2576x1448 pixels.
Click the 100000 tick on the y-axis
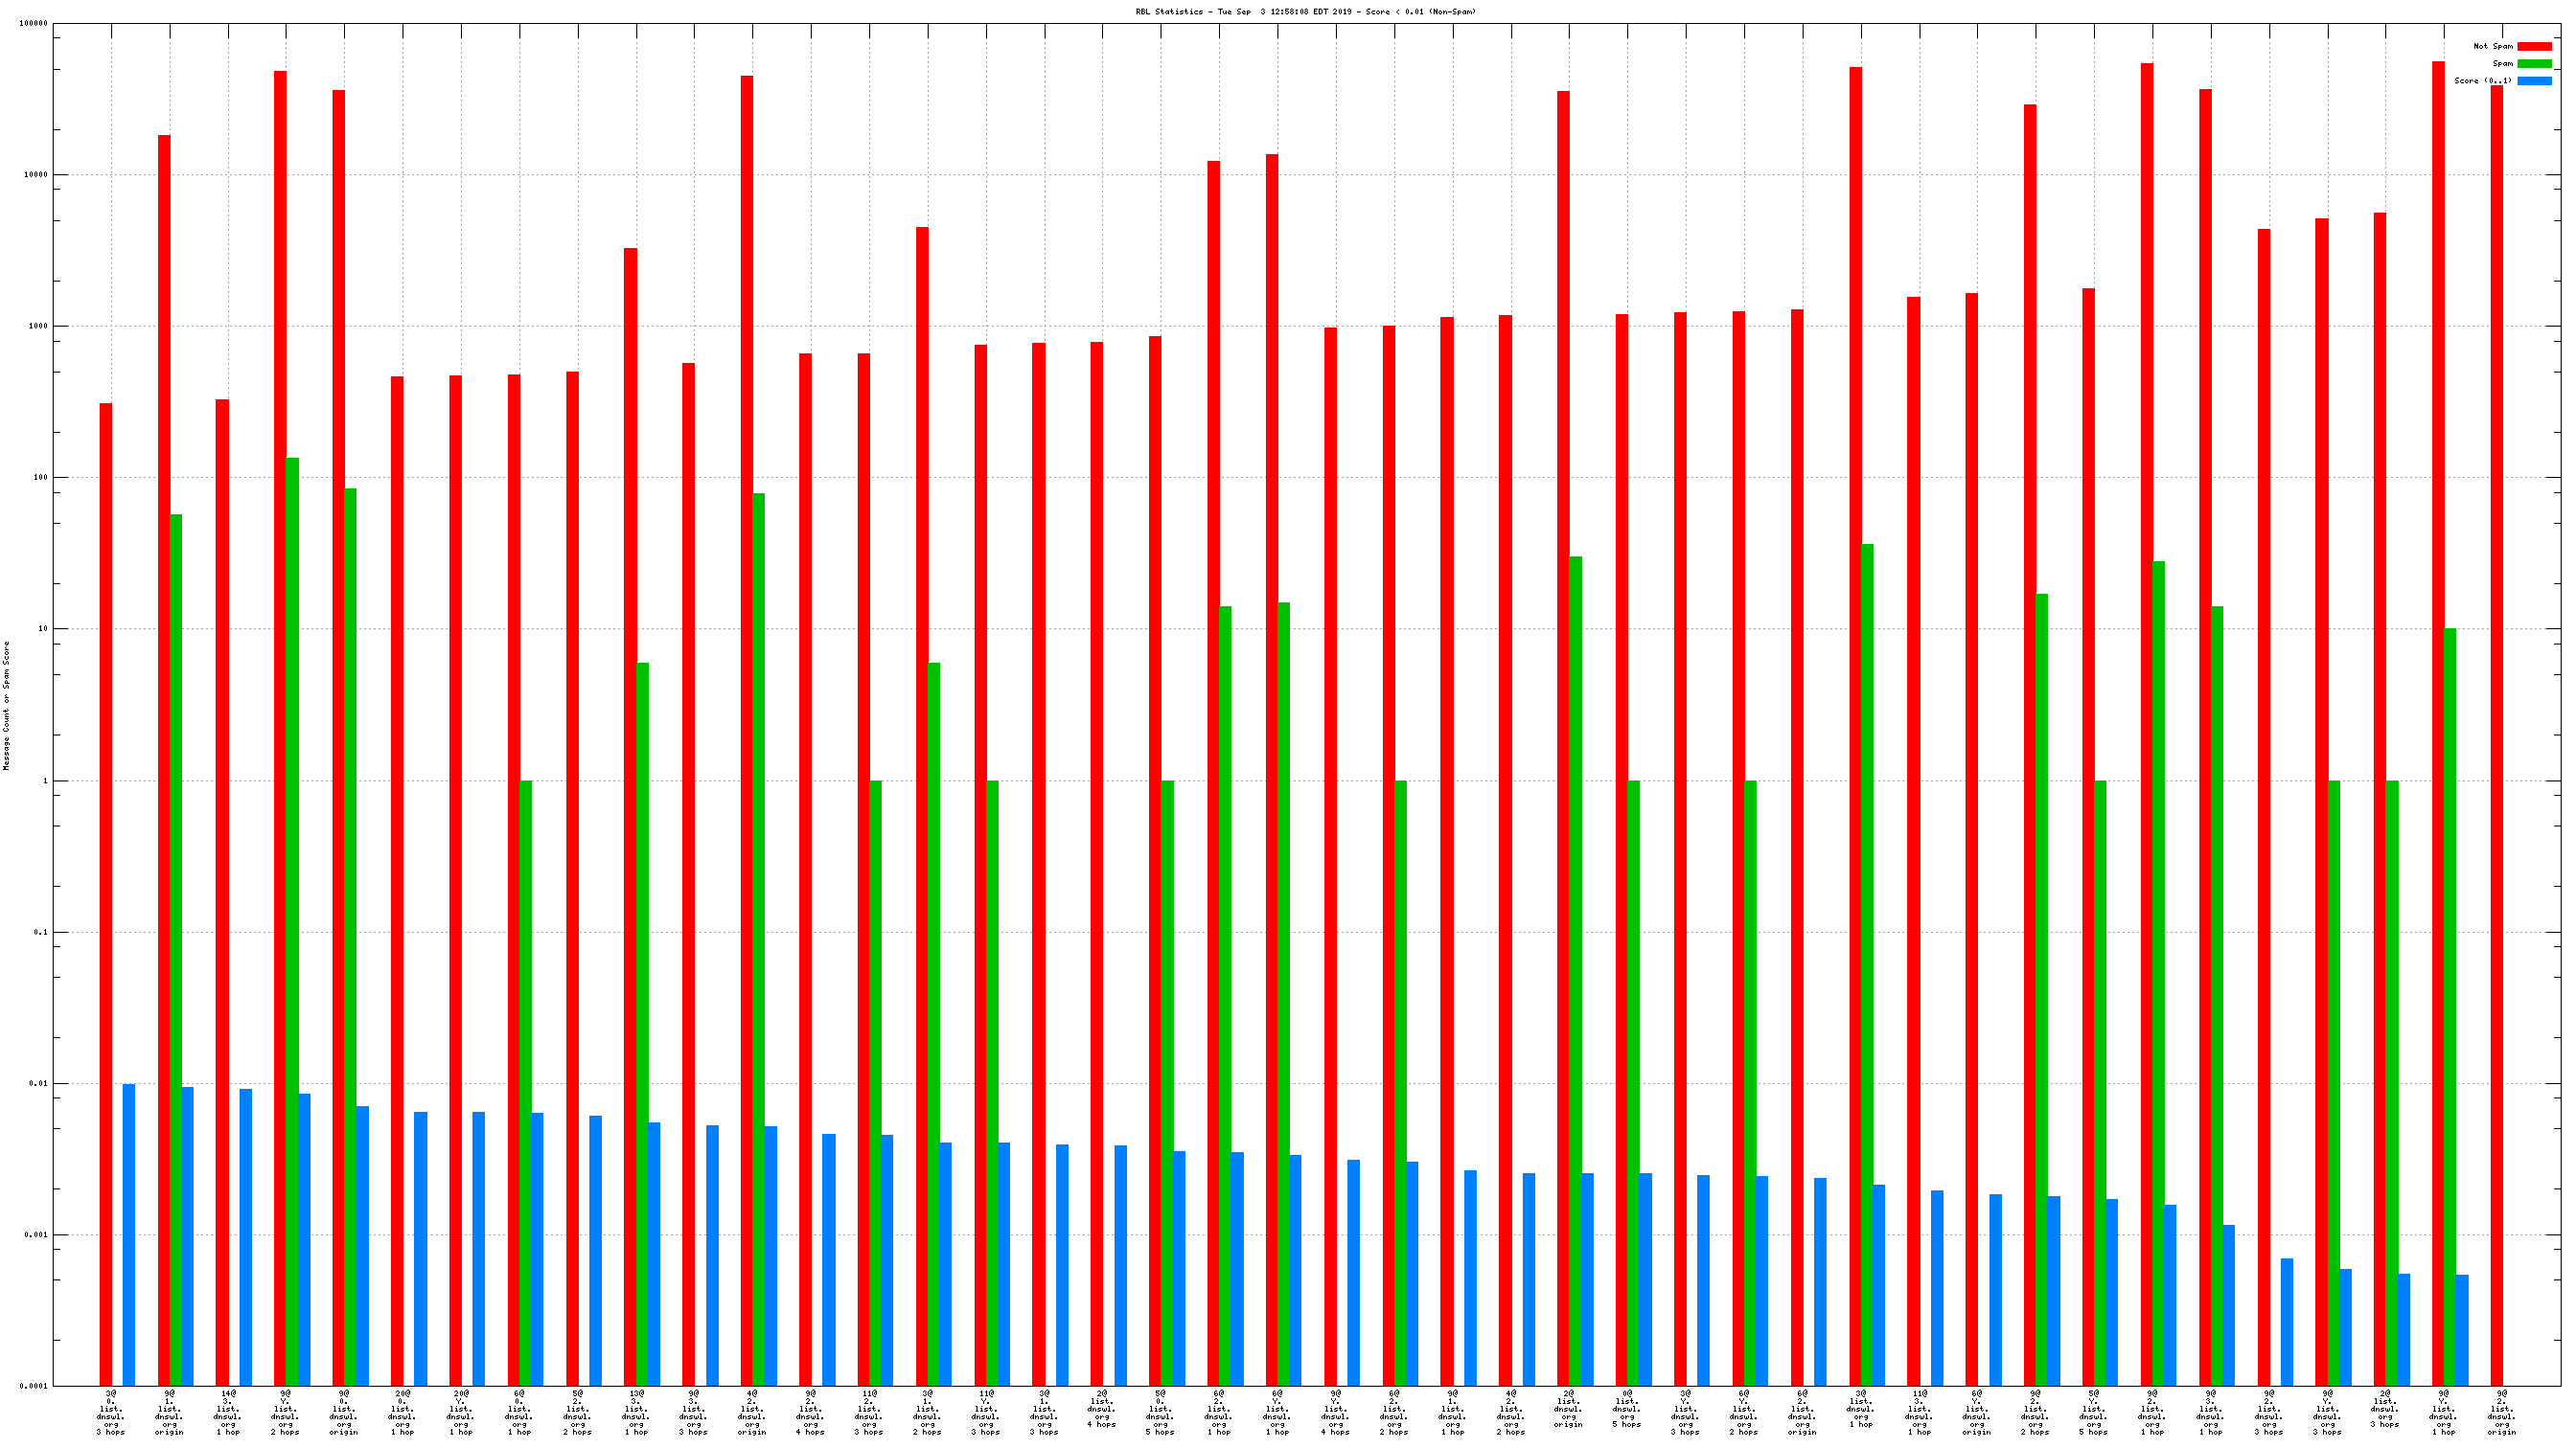point(33,23)
